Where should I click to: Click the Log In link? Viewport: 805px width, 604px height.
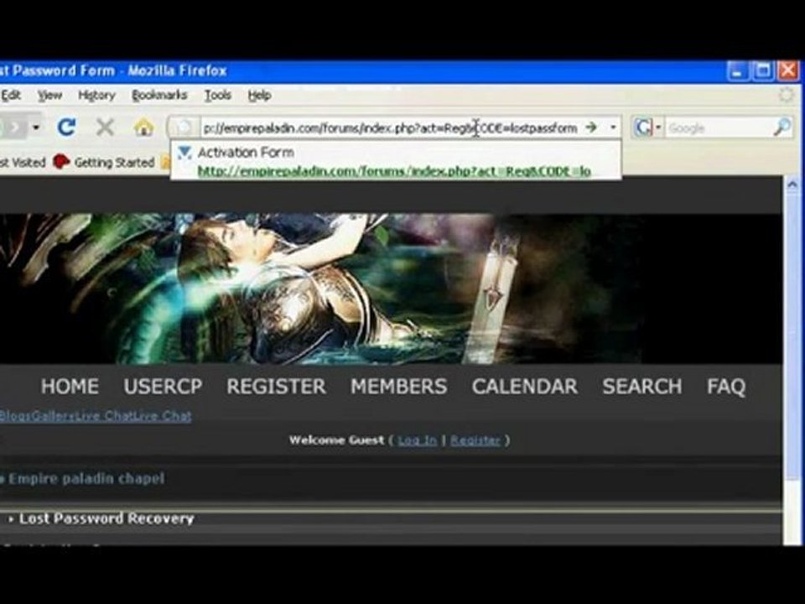(417, 440)
